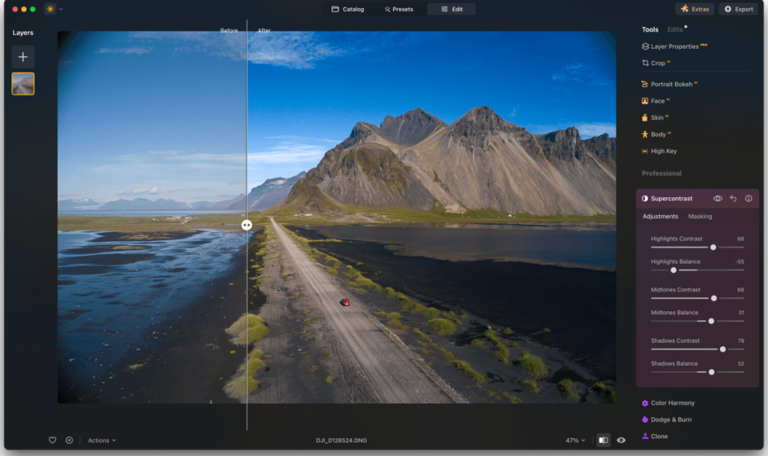The width and height of the screenshot is (768, 456).
Task: Switch to the Edit tab
Action: [x=451, y=9]
